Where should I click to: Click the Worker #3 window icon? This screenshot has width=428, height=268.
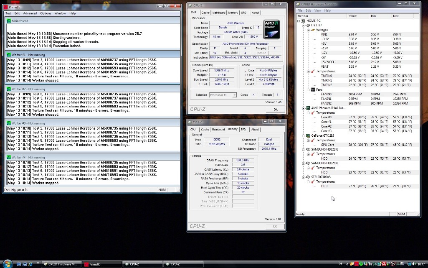click(x=9, y=123)
